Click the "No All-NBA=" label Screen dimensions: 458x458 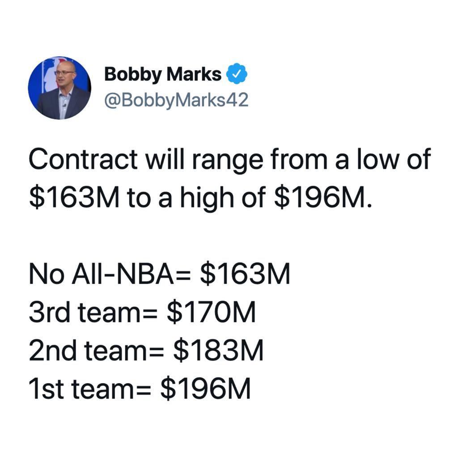pos(110,273)
